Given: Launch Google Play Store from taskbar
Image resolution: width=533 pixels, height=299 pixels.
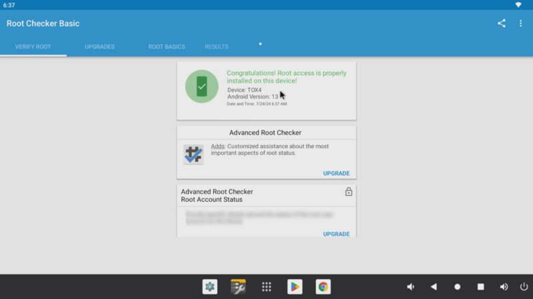Looking at the screenshot, I should pyautogui.click(x=294, y=287).
